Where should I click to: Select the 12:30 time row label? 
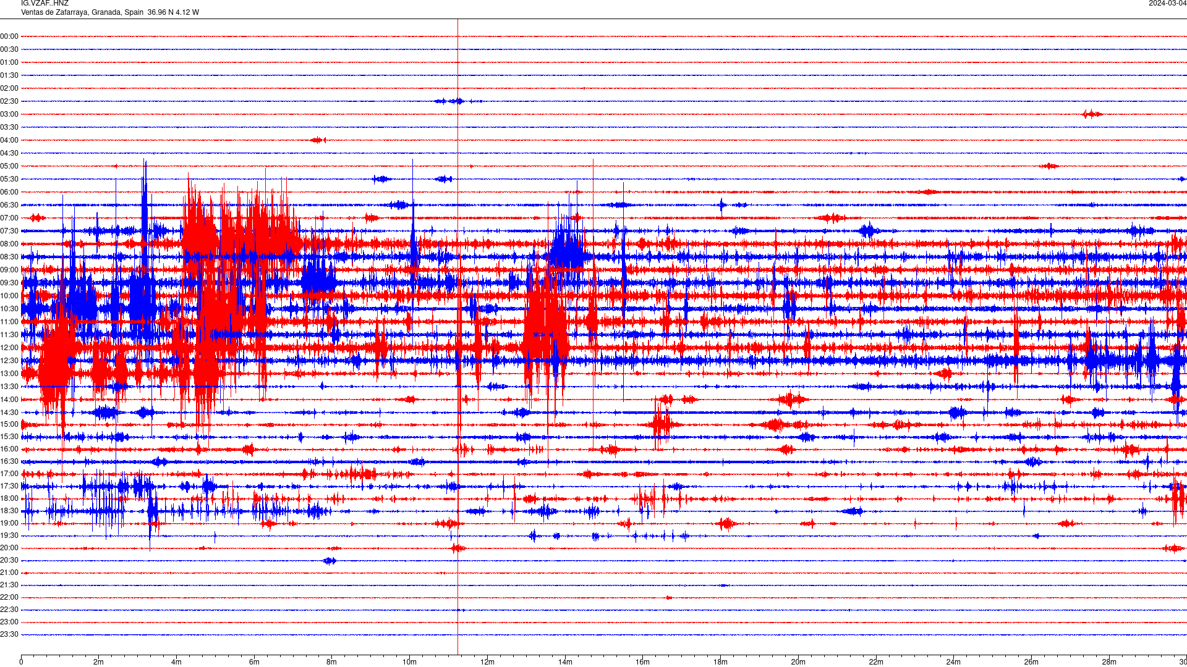point(9,361)
